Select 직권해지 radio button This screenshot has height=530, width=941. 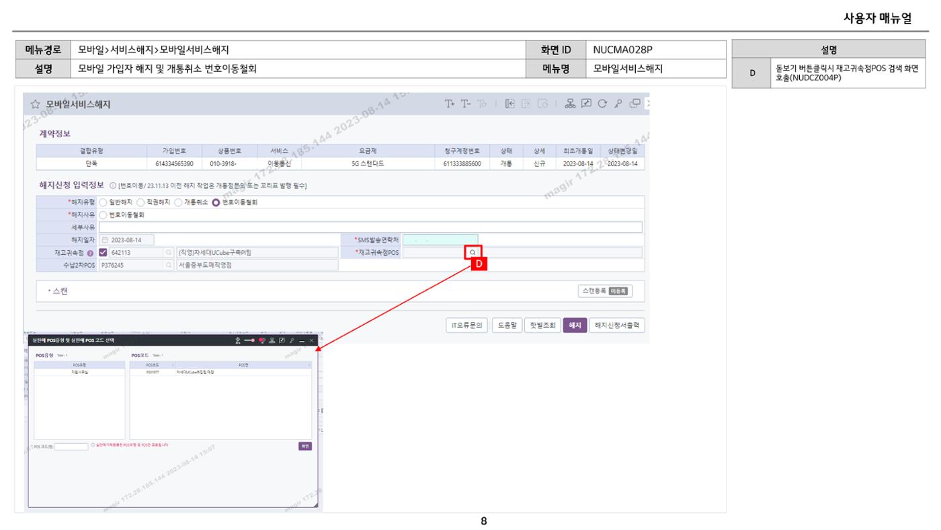[140, 202]
